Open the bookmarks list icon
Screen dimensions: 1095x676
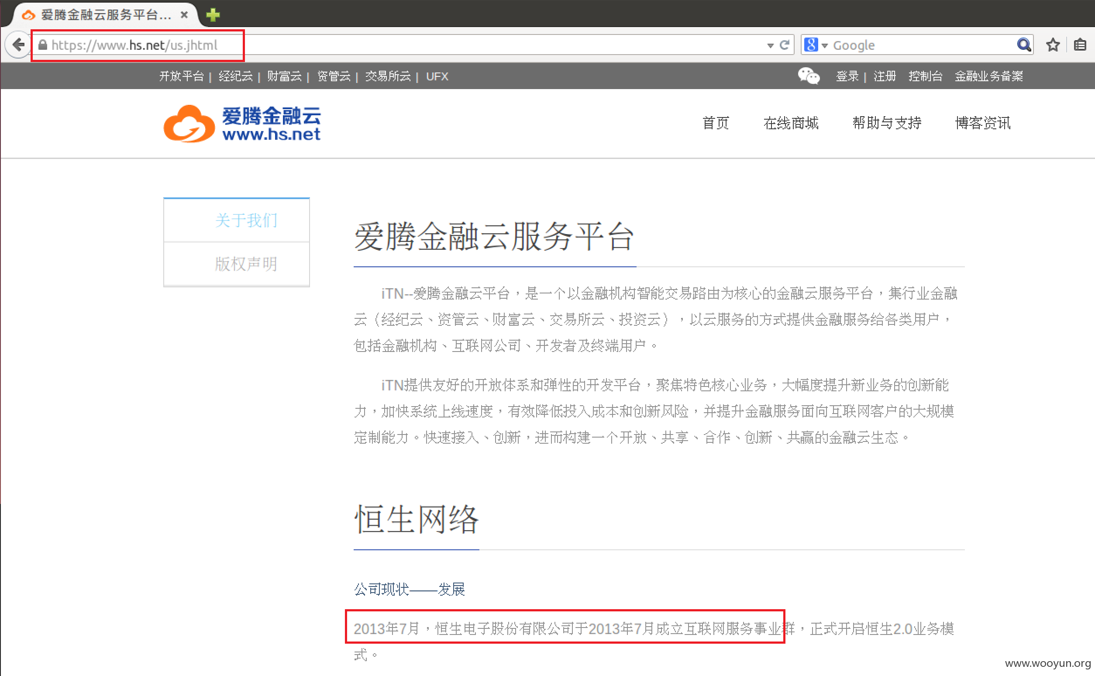pyautogui.click(x=1080, y=45)
